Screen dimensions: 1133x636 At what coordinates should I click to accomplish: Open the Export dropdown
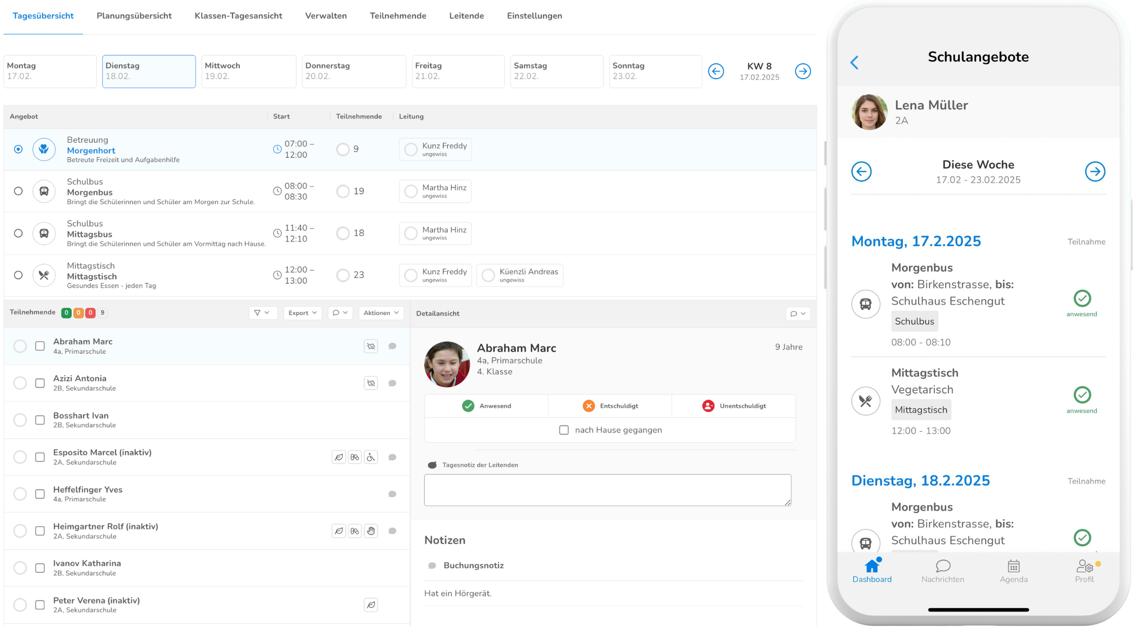tap(302, 313)
